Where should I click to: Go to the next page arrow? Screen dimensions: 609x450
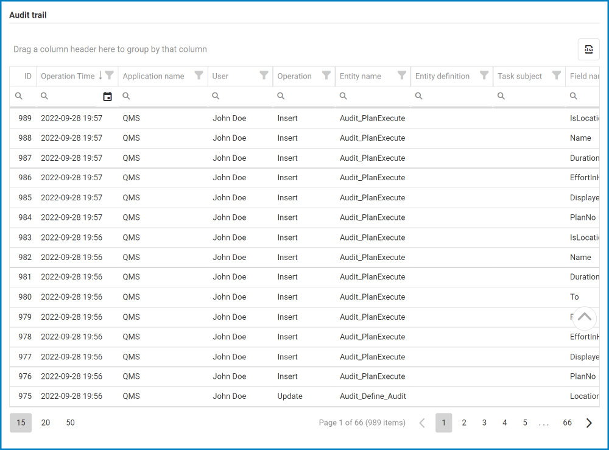589,423
